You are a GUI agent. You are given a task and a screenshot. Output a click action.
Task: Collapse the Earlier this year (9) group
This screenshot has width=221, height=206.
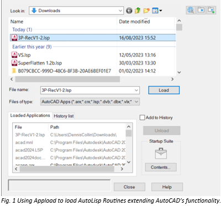tap(32, 47)
